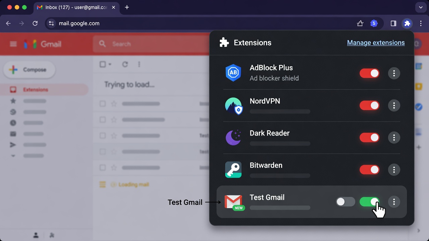Click Manage extensions link
Screen dimensions: 429x241
click(376, 43)
